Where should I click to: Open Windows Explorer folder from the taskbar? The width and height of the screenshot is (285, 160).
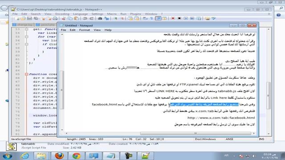pyautogui.click(x=41, y=156)
